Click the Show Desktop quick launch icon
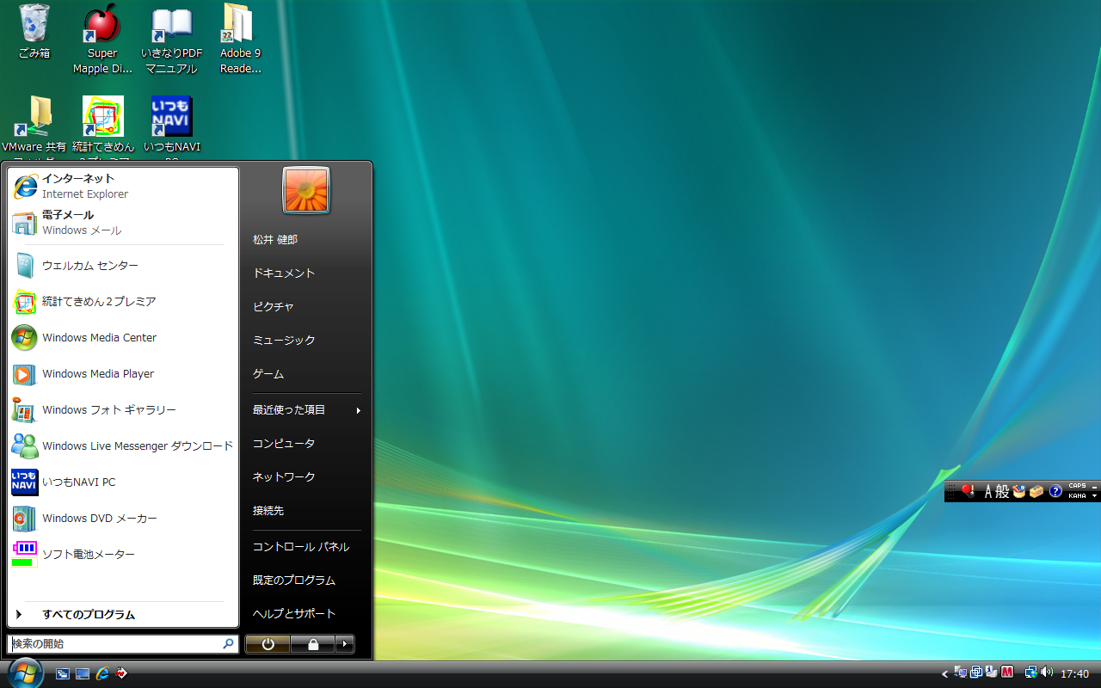The image size is (1101, 688). coord(83,673)
